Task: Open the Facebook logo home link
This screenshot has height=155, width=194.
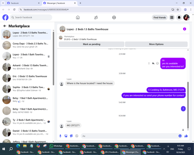Action: point(5,17)
